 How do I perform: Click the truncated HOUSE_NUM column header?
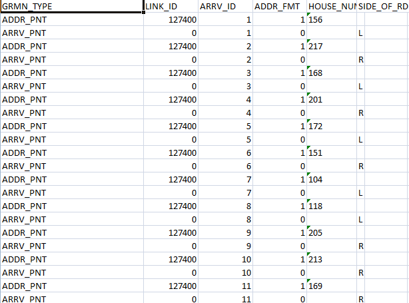pos(331,6)
